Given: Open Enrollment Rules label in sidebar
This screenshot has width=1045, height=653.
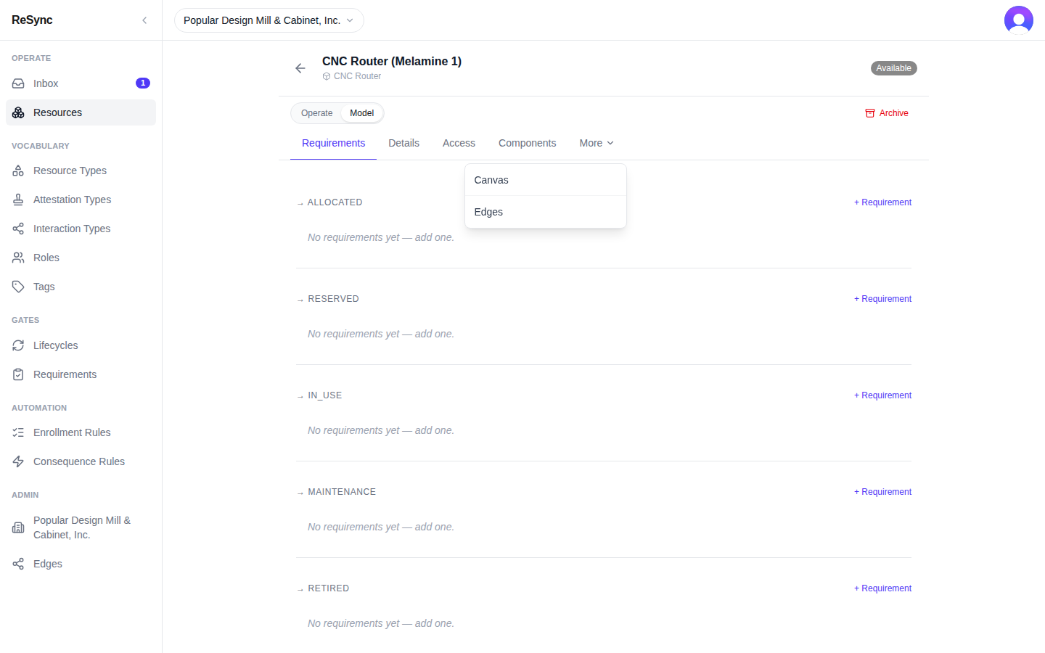Looking at the screenshot, I should pos(72,432).
